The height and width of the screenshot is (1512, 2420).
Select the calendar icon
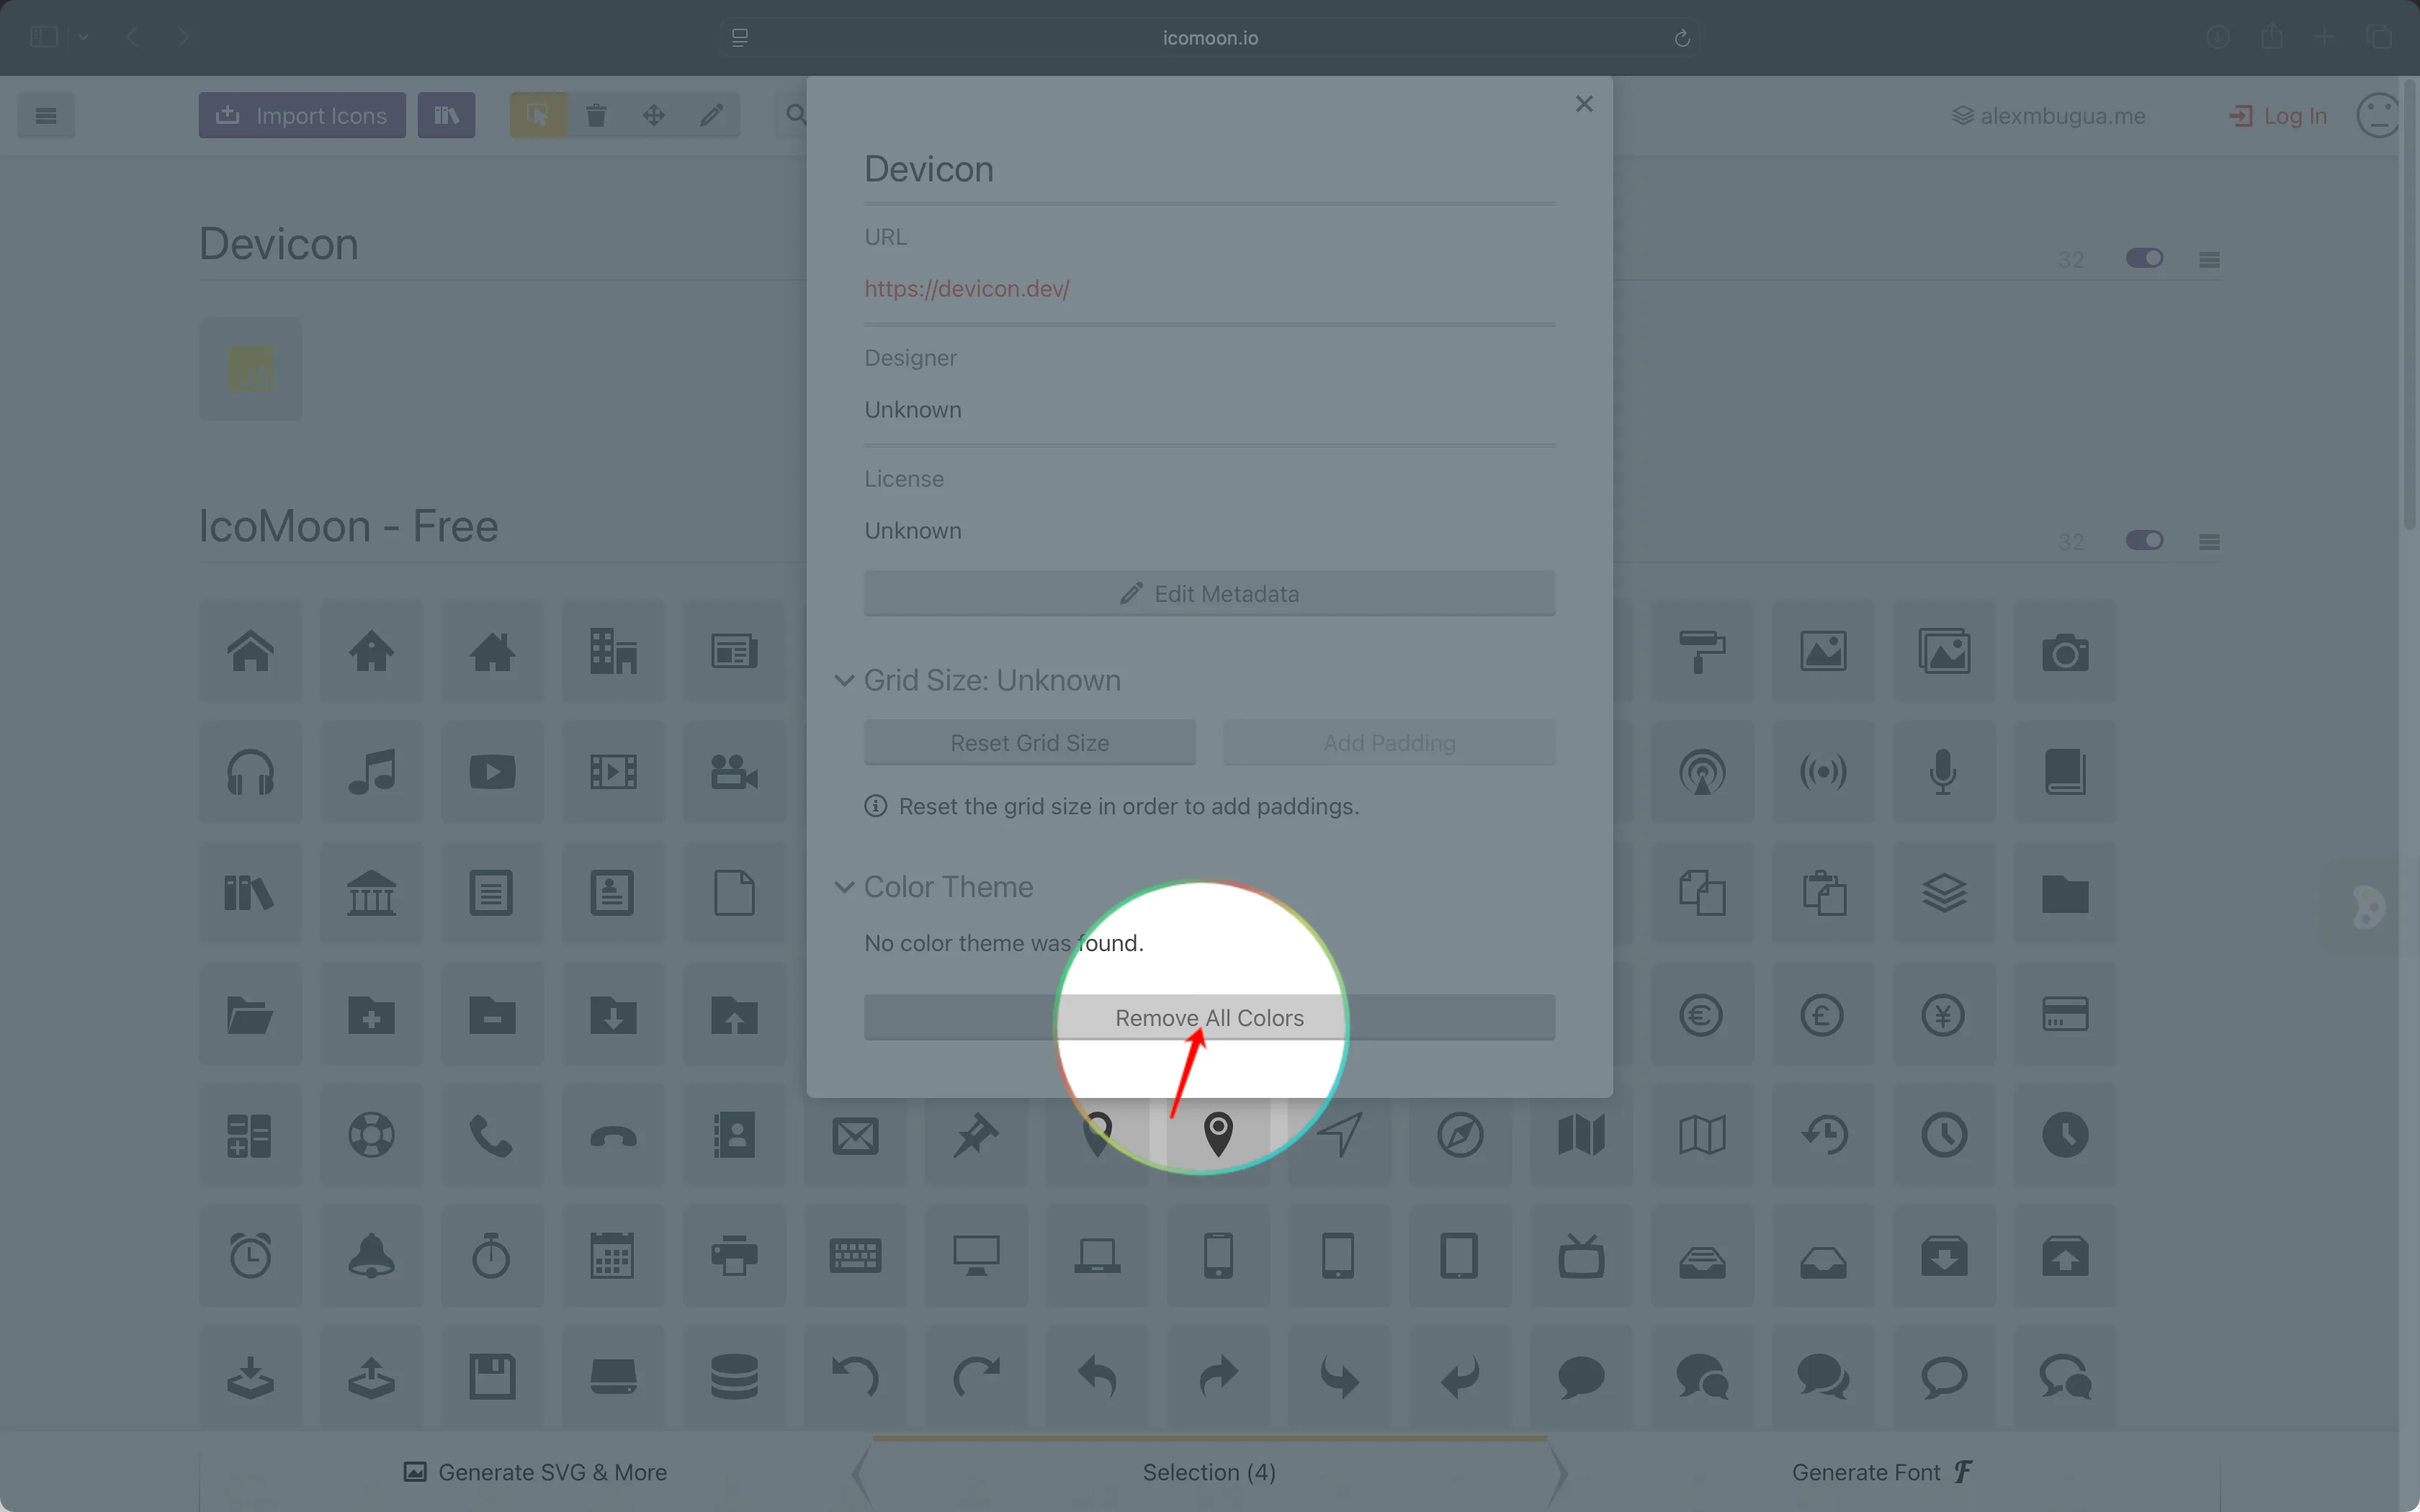(x=613, y=1257)
